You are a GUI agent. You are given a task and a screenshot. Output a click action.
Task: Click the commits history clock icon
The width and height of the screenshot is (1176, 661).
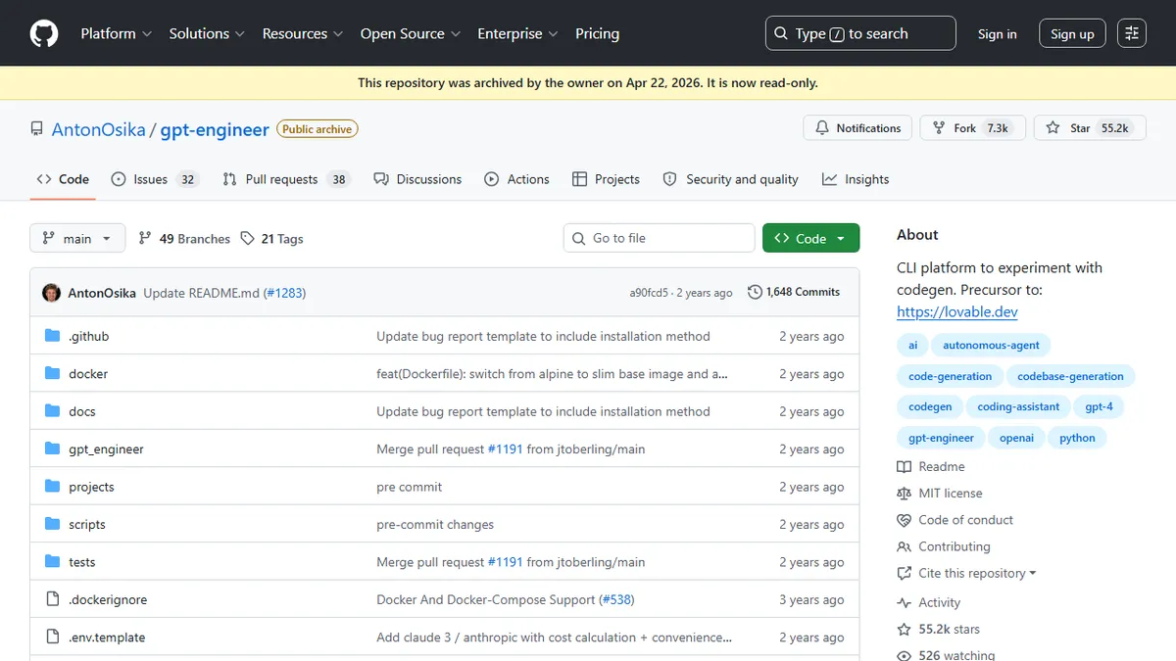point(755,292)
